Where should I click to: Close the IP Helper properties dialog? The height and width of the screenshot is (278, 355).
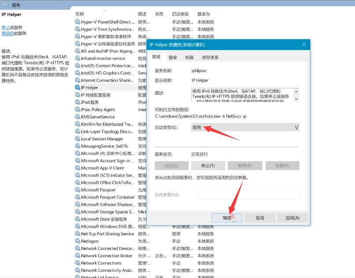point(304,45)
